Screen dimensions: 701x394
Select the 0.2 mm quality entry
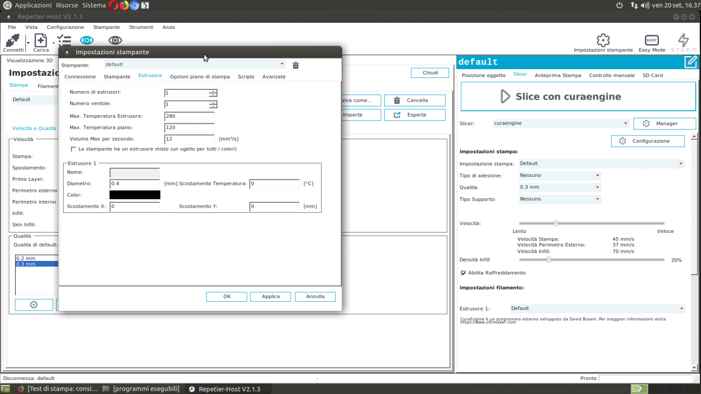pyautogui.click(x=37, y=258)
